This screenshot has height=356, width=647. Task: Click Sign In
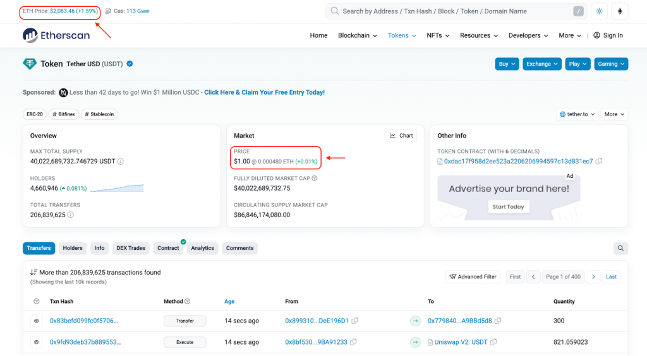(608, 35)
